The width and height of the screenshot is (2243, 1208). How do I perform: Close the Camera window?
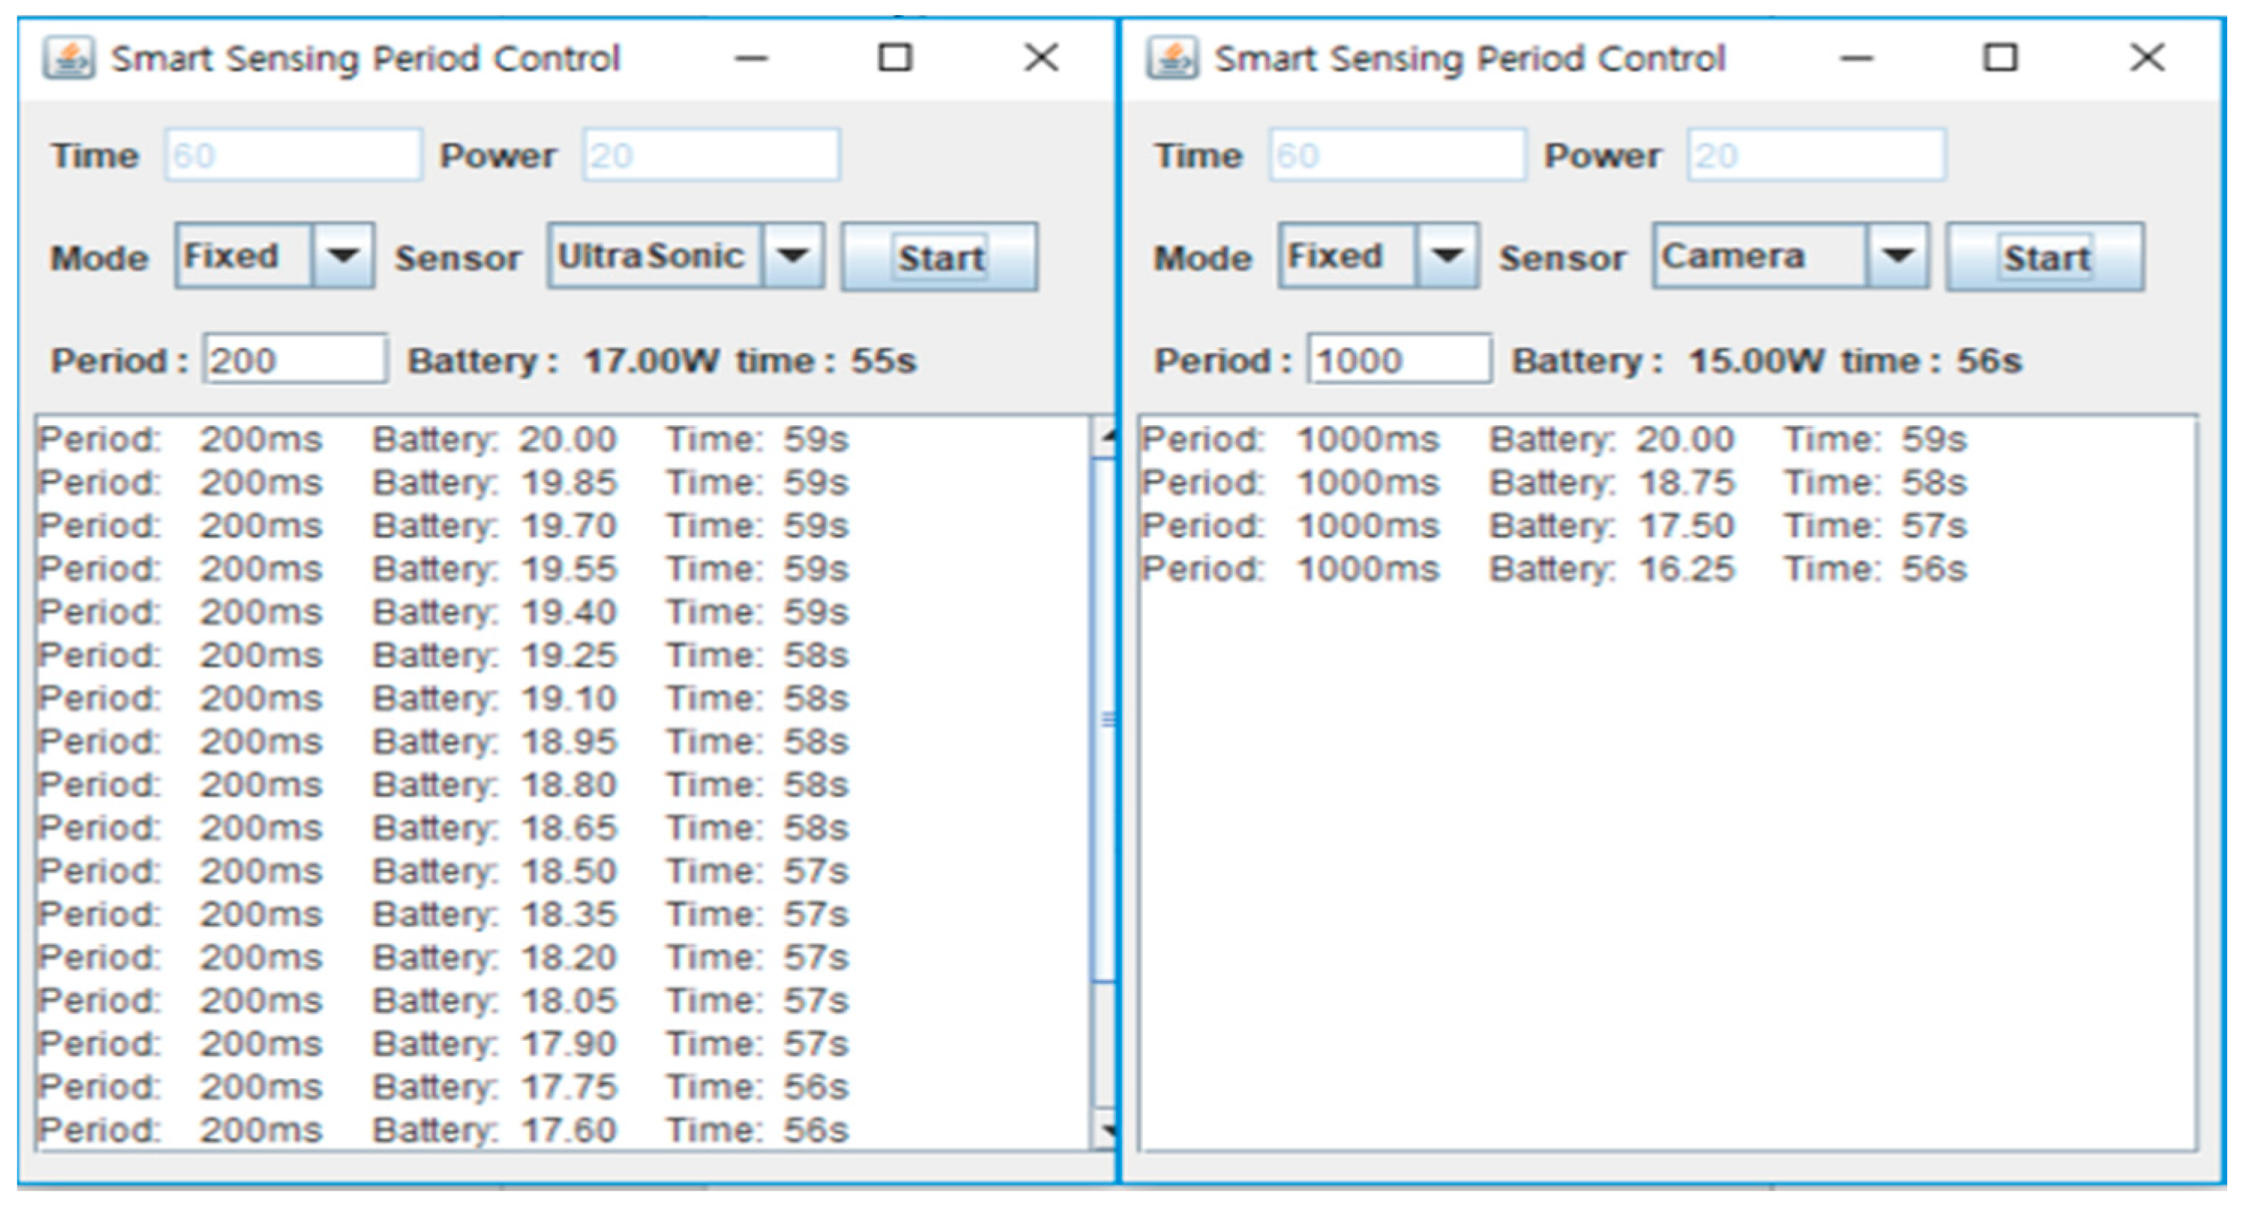pos(2147,58)
